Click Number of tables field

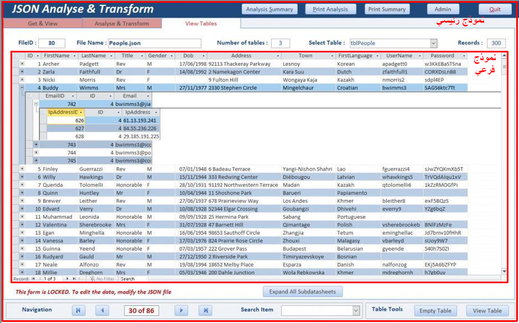coord(281,43)
